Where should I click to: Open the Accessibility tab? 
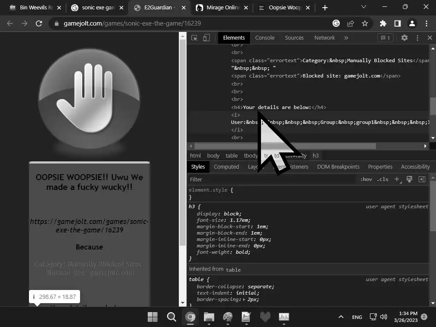click(415, 166)
